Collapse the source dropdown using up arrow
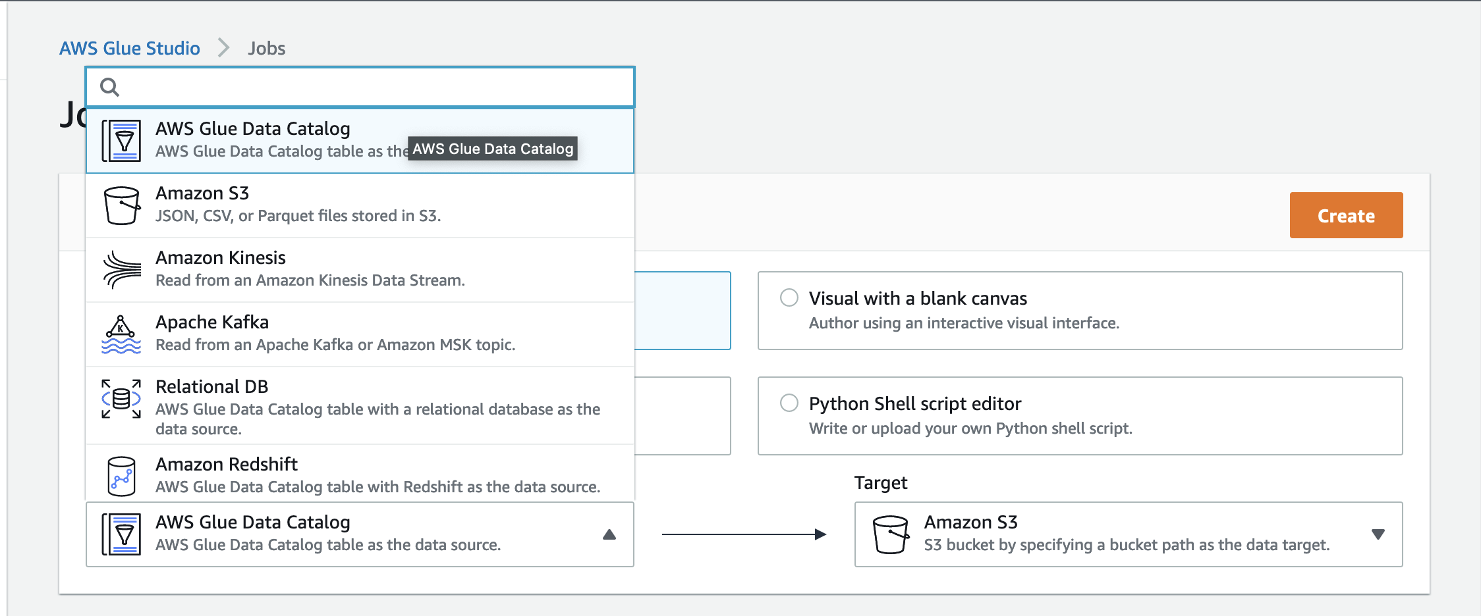 point(609,534)
